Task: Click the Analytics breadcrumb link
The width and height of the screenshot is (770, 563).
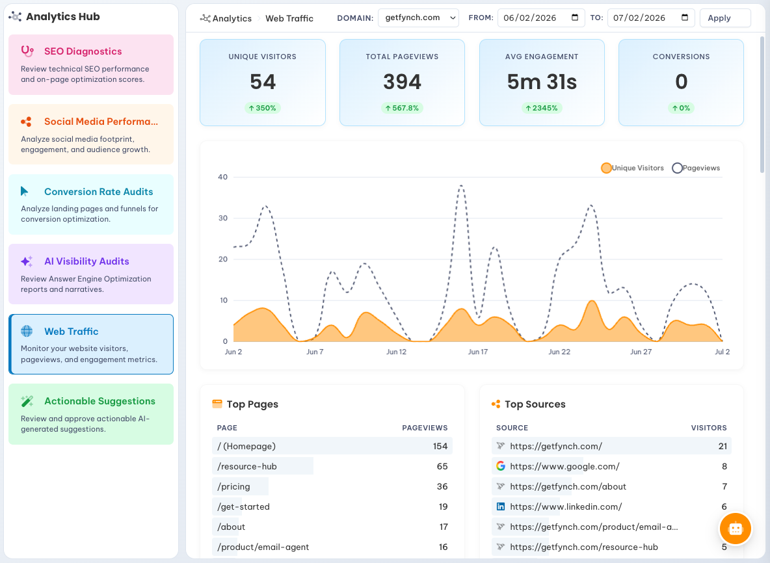Action: click(232, 18)
